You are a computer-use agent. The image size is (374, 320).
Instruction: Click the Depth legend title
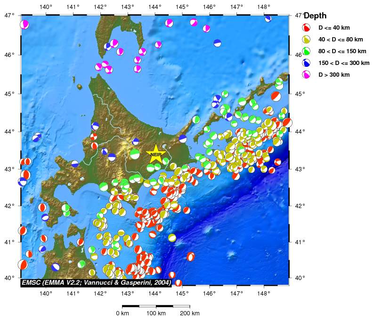[x=315, y=16]
